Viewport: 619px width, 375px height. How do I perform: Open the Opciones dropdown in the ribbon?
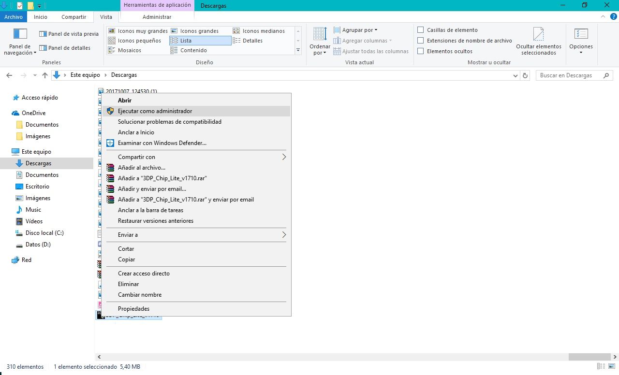pos(581,42)
